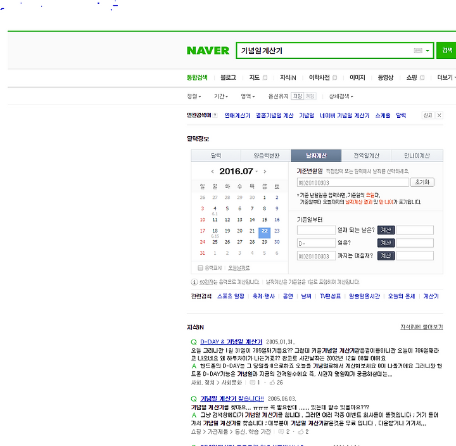Screen dimensions: 456x446
Task: Click 계산 button for 일째 되는 날은
Action: click(x=386, y=230)
